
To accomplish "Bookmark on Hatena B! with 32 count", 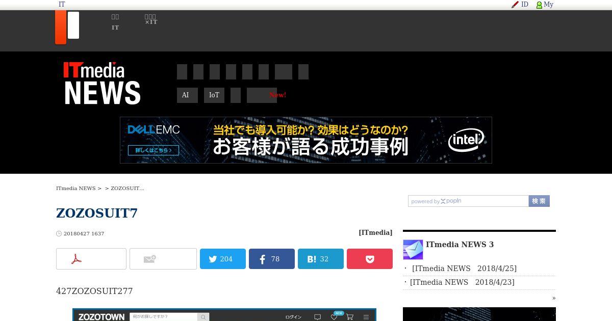I will [321, 259].
